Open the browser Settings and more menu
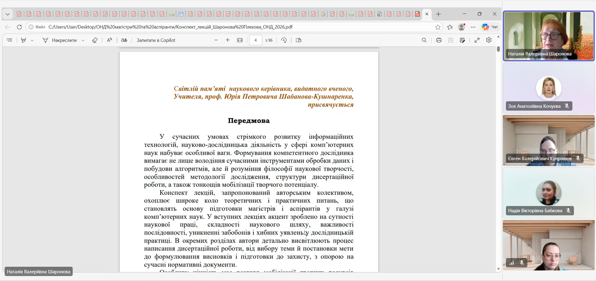Viewport: 596px width, 281px height. click(x=473, y=27)
